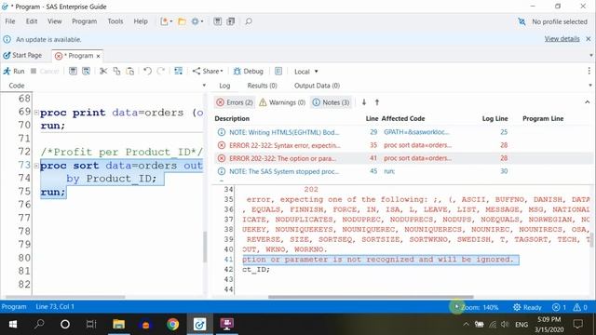Open the View menu
Screen dimensions: 596x335
click(x=54, y=21)
